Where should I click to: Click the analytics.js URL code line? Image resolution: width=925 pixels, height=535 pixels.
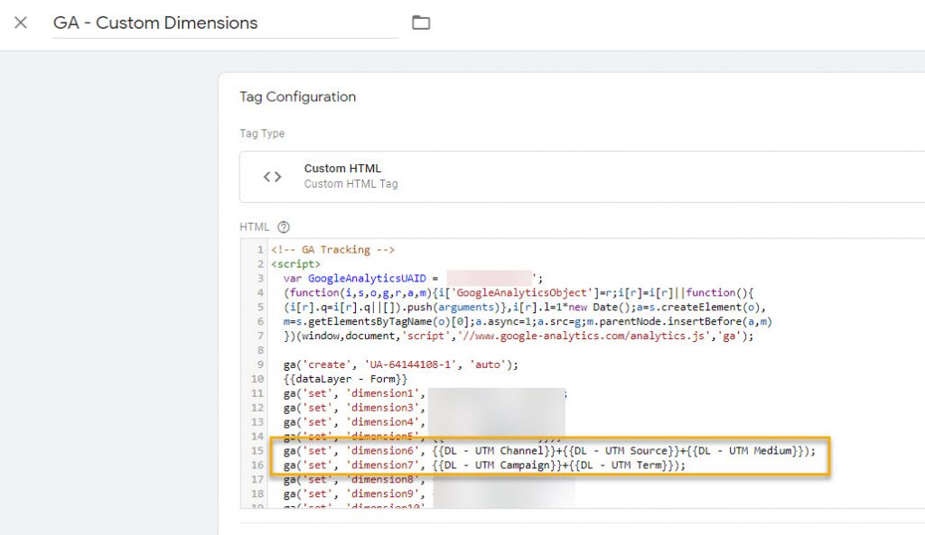[519, 336]
